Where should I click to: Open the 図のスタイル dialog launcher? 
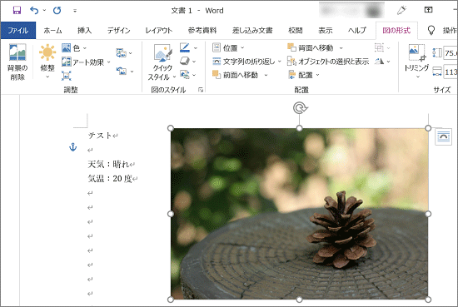coord(201,90)
